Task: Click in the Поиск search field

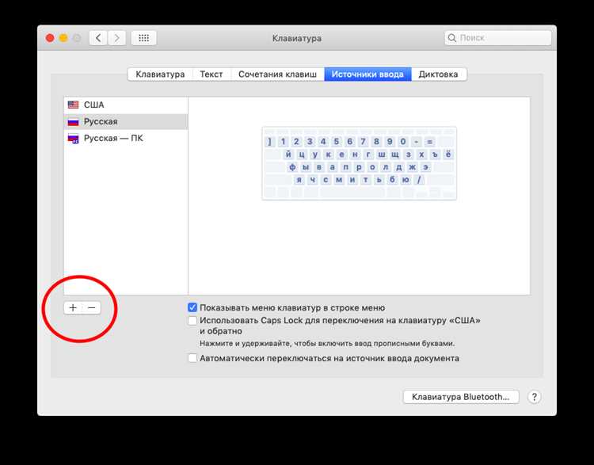Action: coord(498,38)
